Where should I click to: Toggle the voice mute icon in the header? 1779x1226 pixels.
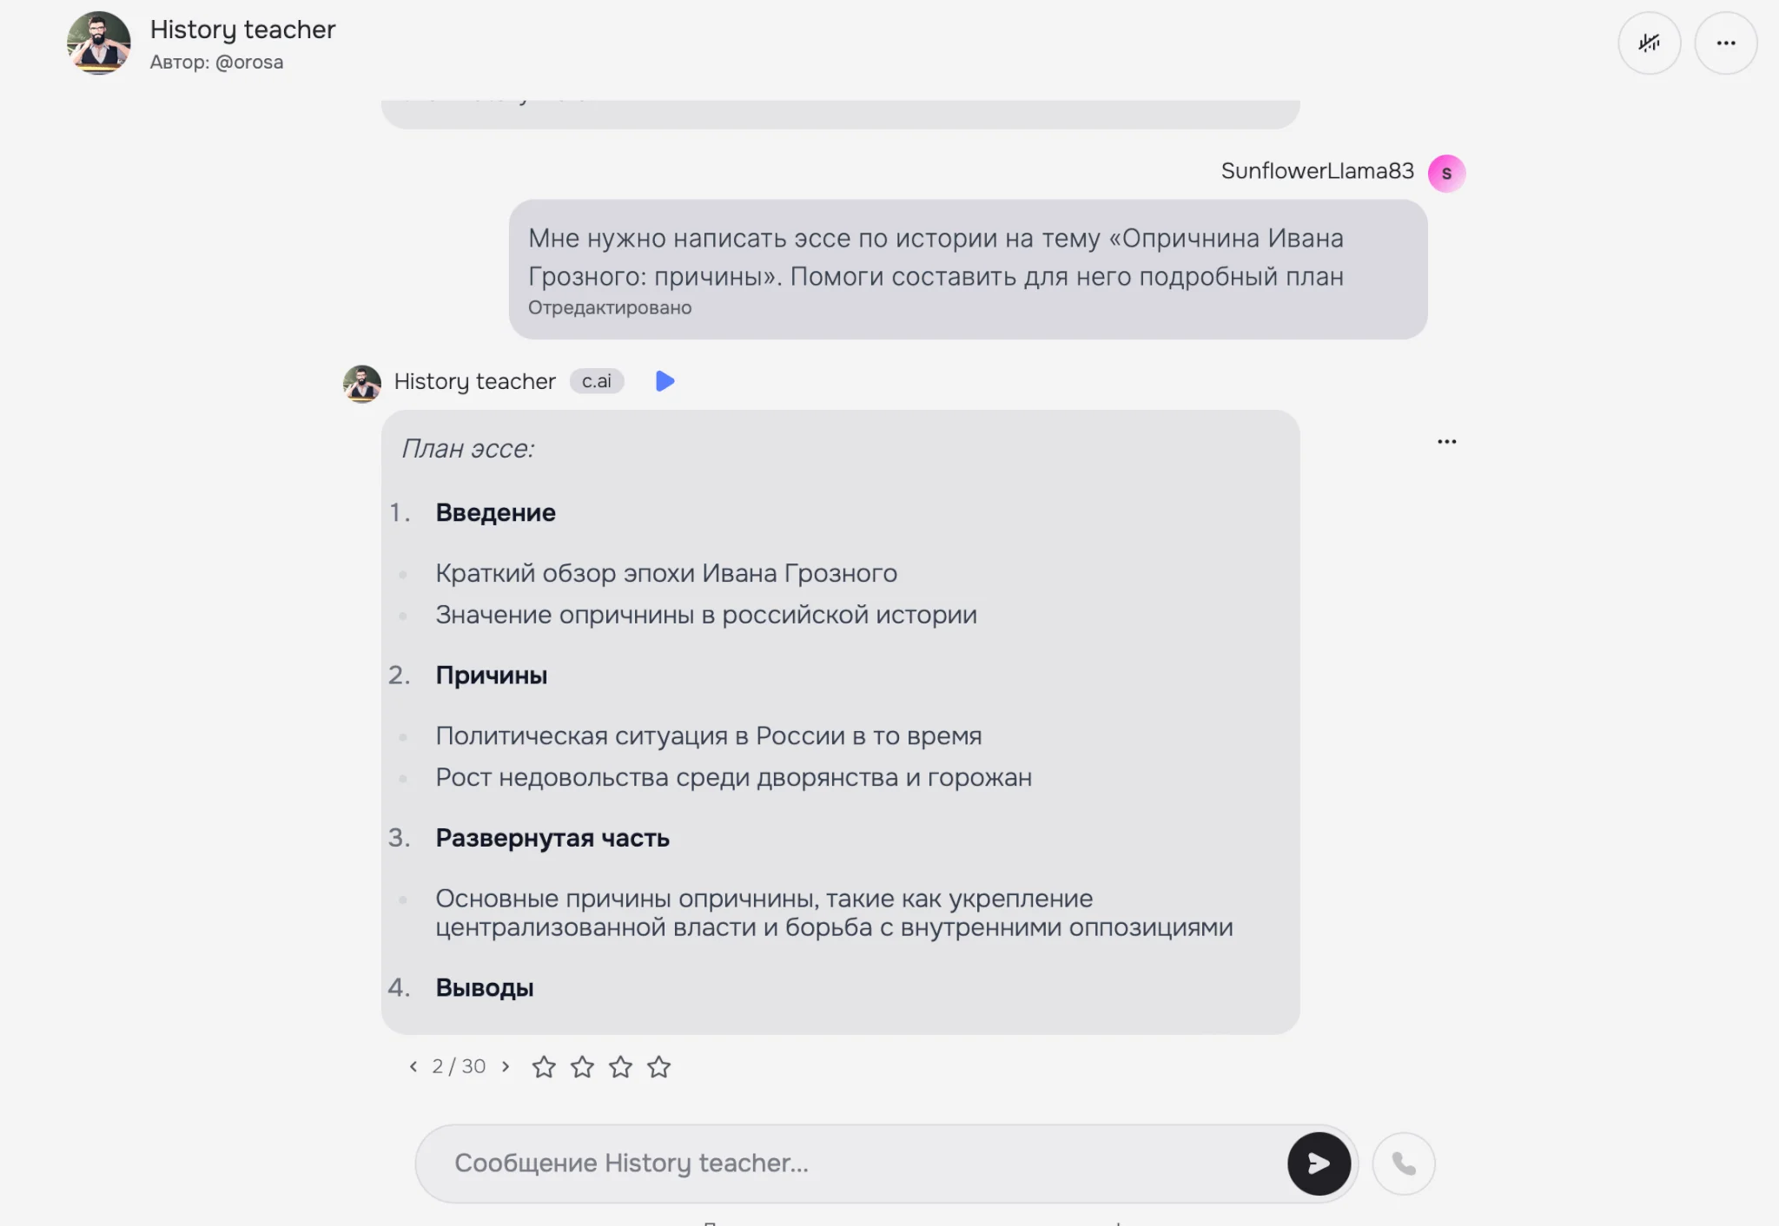click(x=1649, y=43)
